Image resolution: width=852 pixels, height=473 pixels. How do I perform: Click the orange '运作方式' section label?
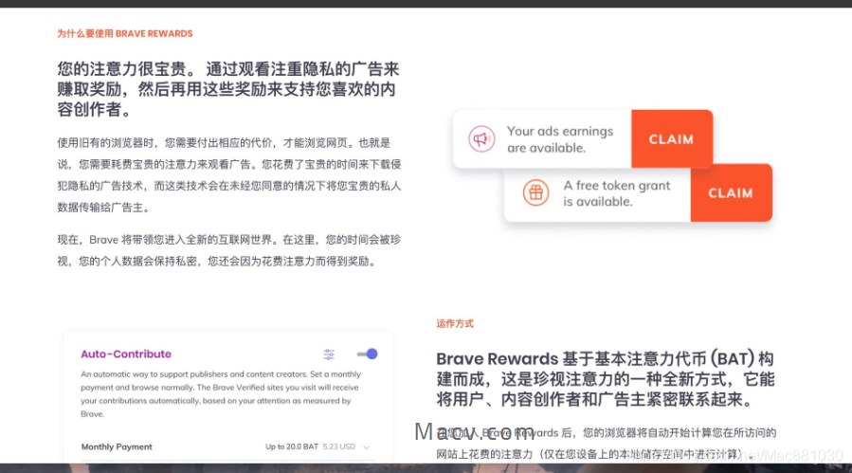click(455, 323)
